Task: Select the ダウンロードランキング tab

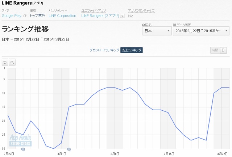Action: [104, 50]
